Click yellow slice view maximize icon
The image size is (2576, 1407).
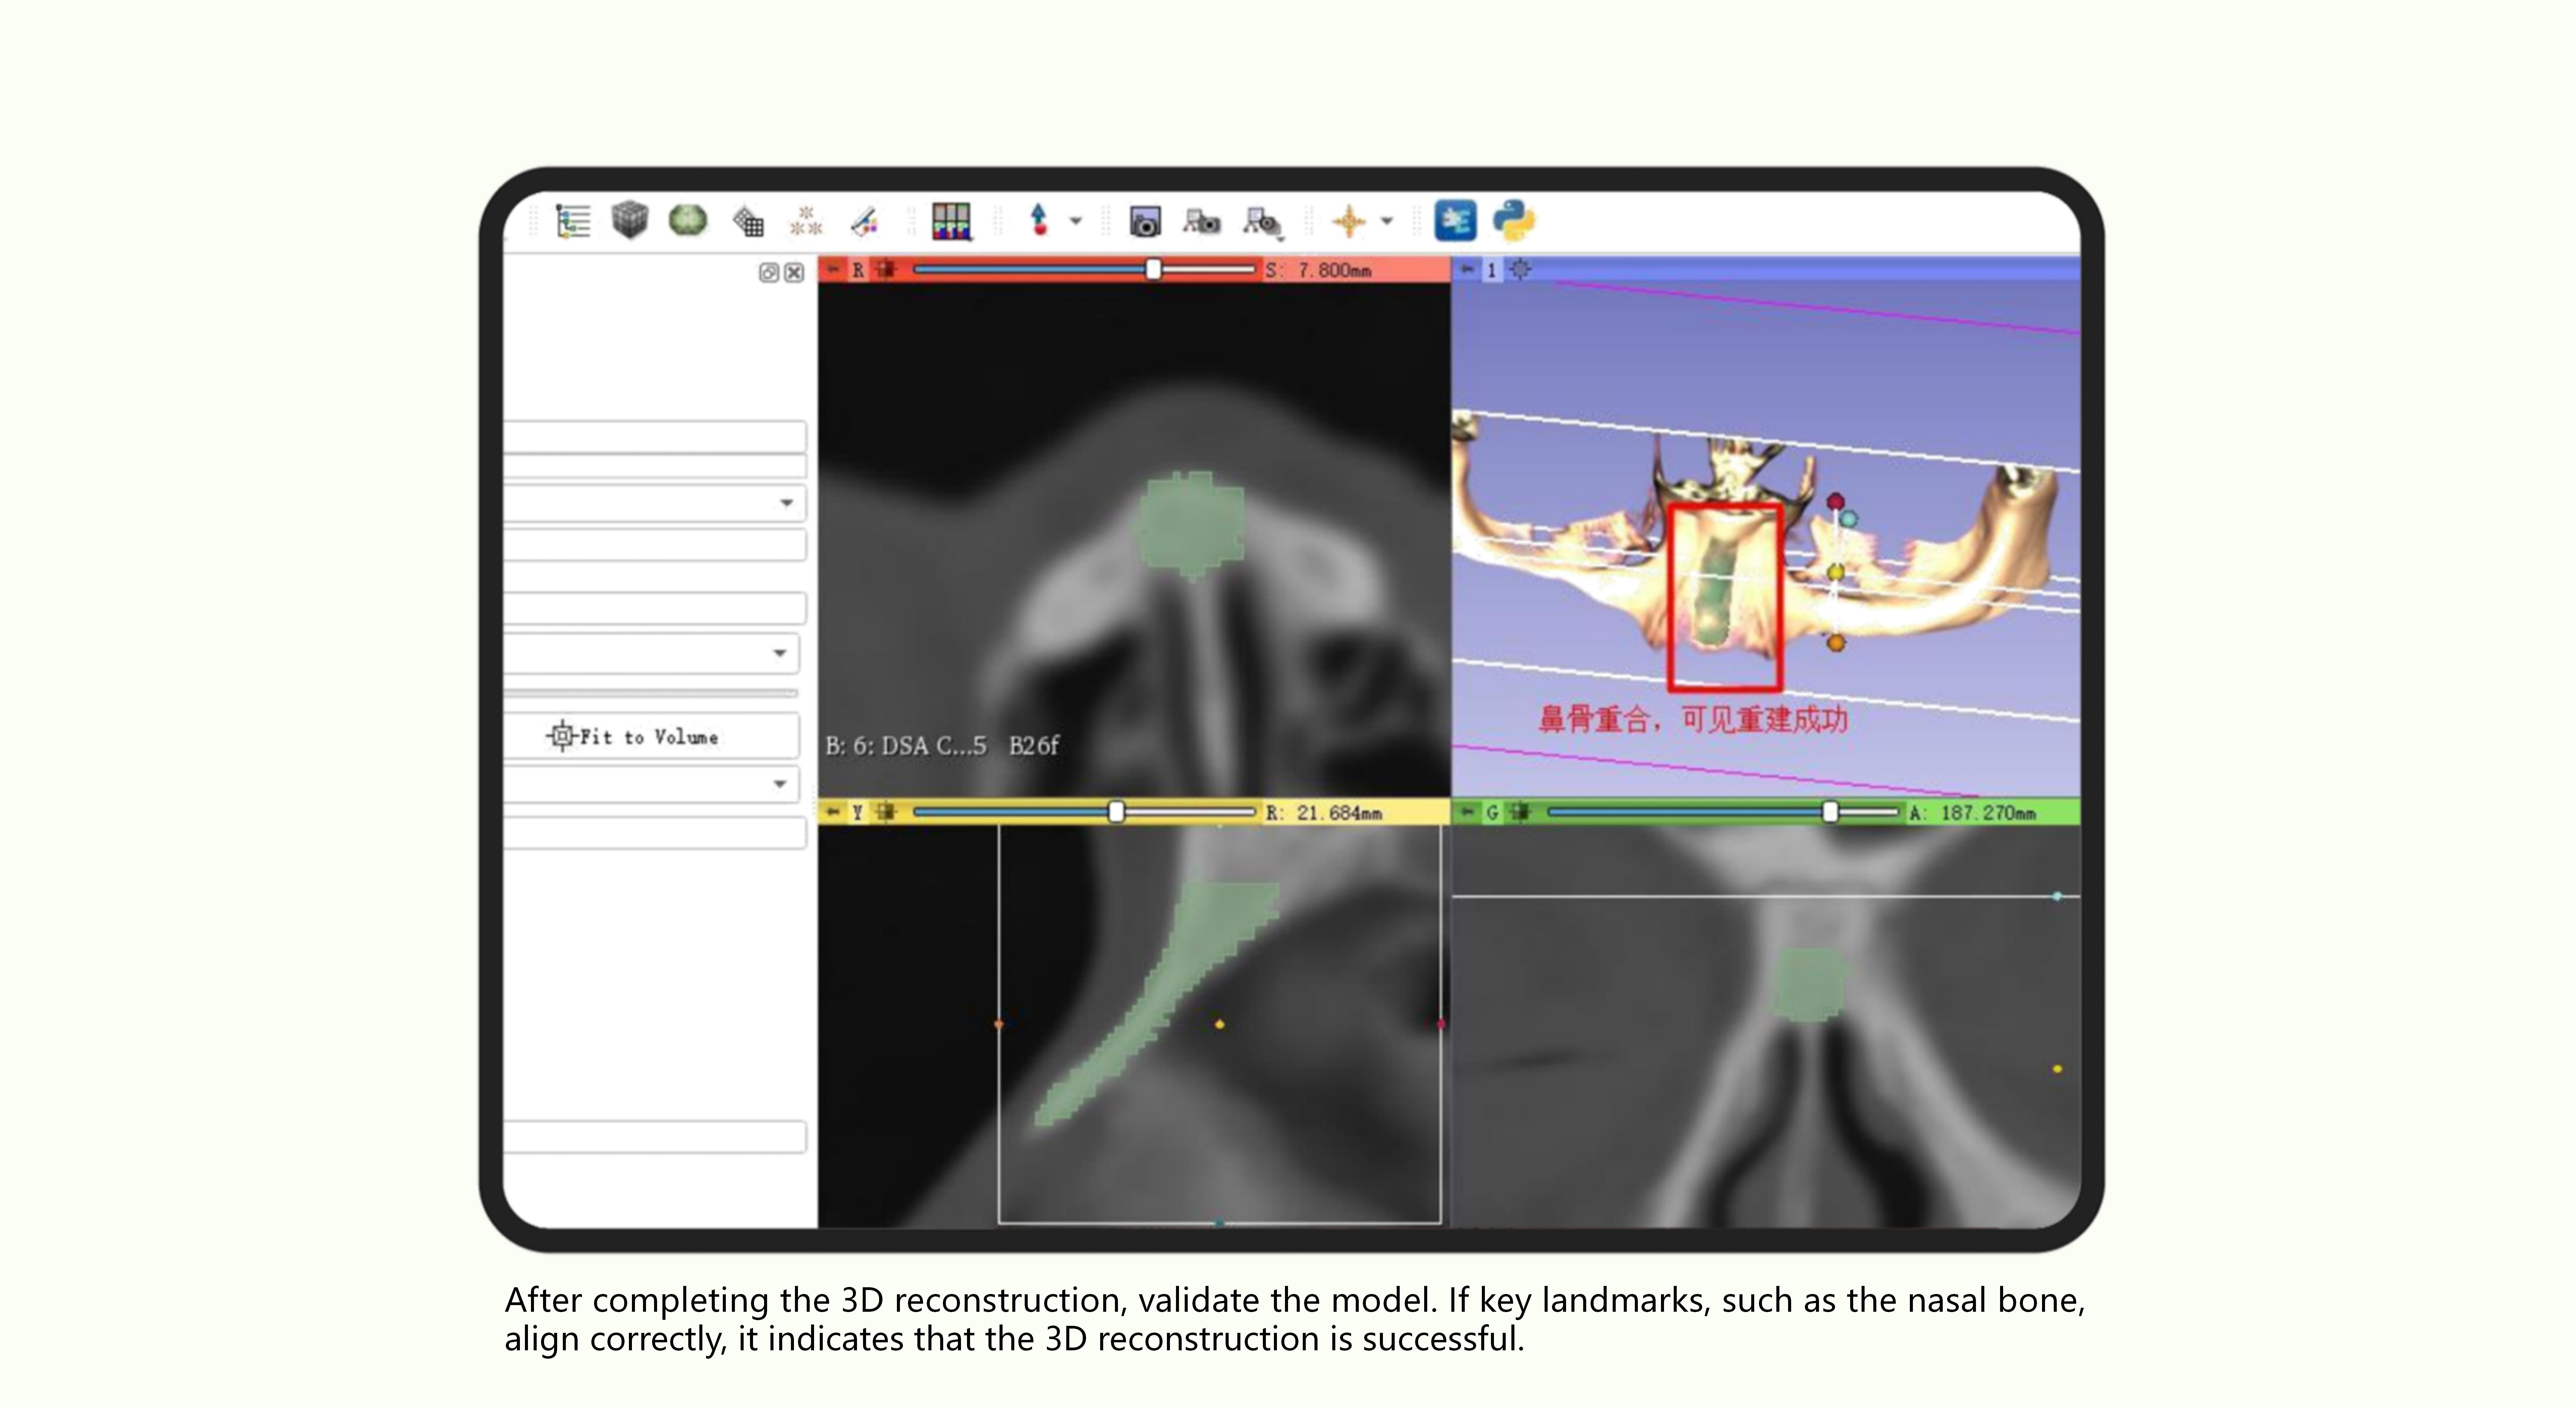pos(886,812)
